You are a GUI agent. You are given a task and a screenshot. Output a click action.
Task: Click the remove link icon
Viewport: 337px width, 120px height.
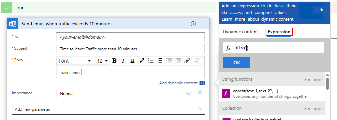[x=196, y=61]
